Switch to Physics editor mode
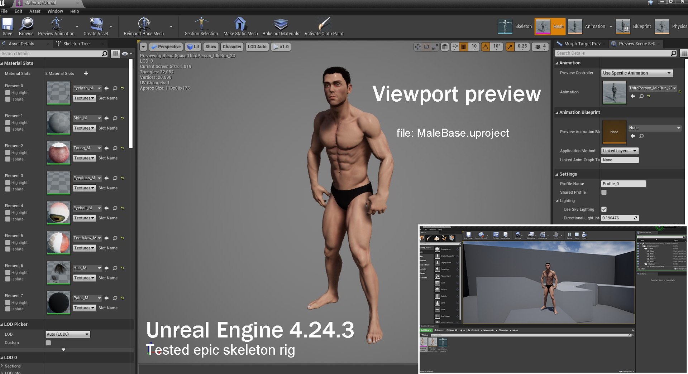The image size is (688, 374). point(671,26)
